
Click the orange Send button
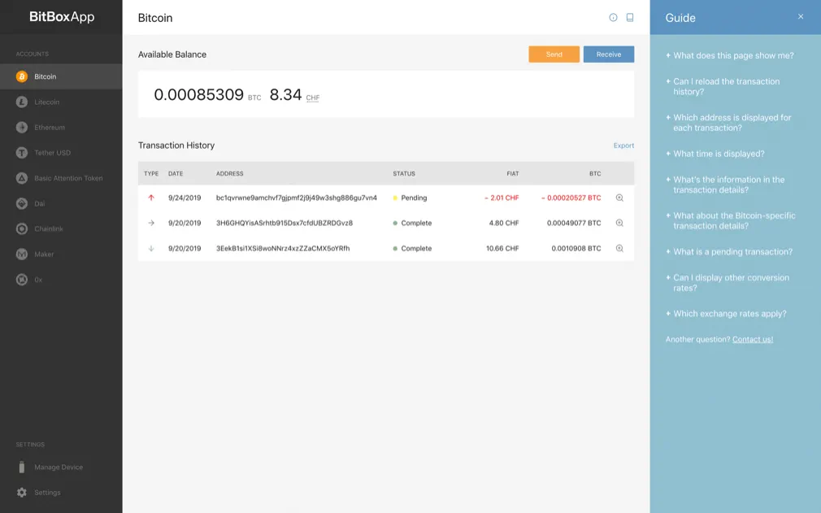(x=554, y=54)
